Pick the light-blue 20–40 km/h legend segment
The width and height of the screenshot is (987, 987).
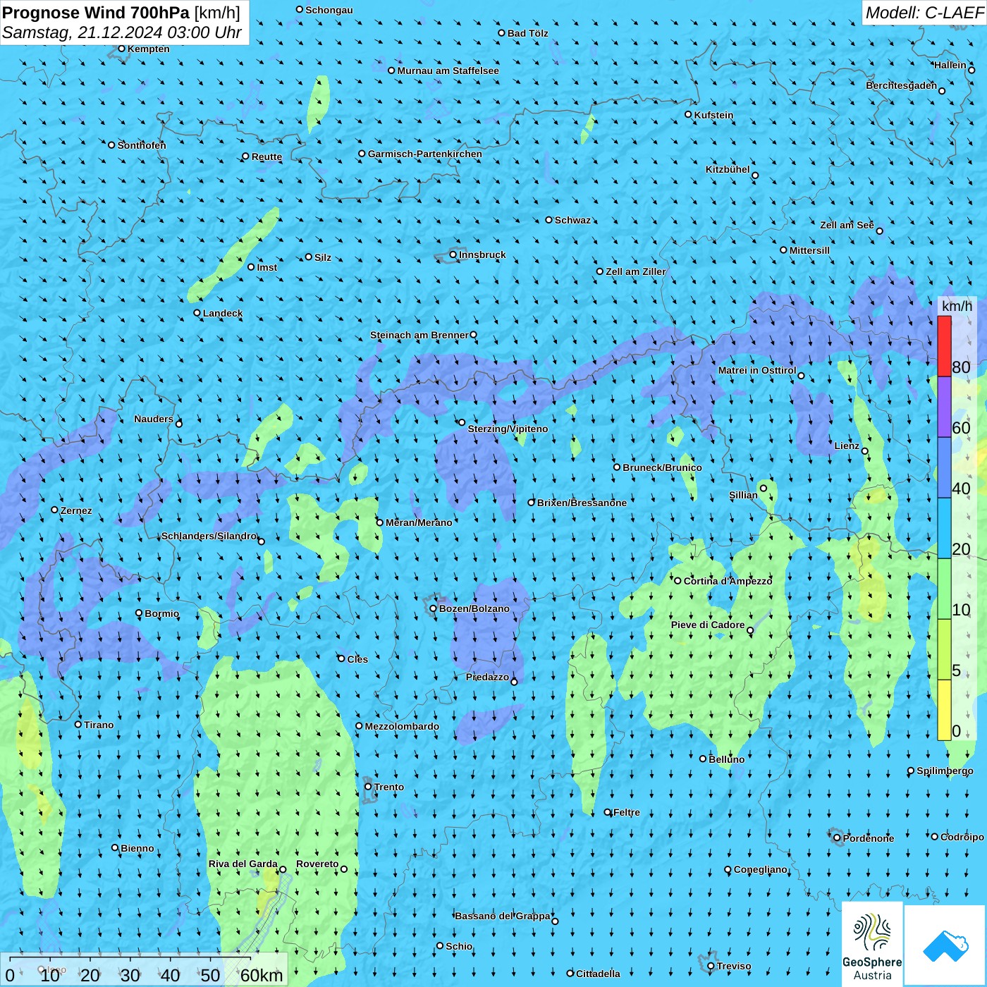[944, 528]
